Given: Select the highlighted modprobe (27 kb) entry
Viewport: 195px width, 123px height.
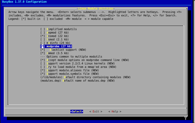Looking at the screenshot, I should pos(56,46).
